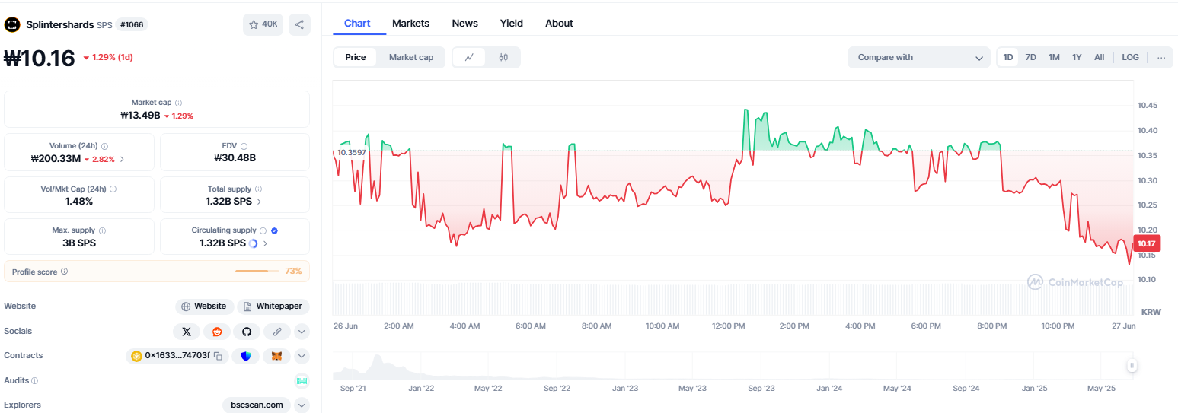
Task: Open Vol/Mkt Cap info icon
Action: coord(113,189)
